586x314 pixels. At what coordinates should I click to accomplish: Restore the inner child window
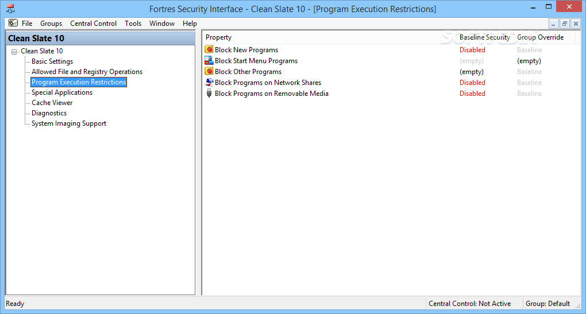click(x=565, y=24)
